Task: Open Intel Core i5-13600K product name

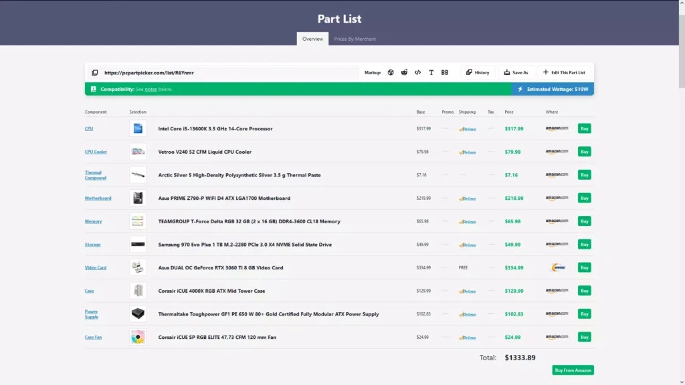Action: coord(215,129)
